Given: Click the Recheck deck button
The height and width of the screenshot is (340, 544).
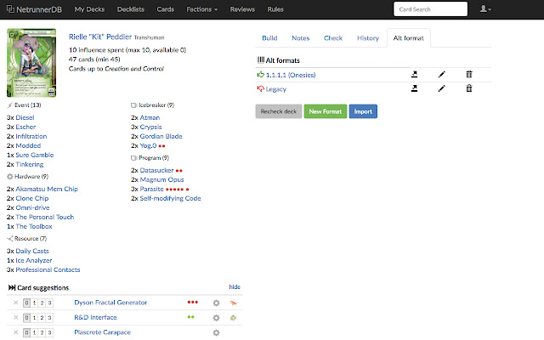Looking at the screenshot, I should 279,111.
